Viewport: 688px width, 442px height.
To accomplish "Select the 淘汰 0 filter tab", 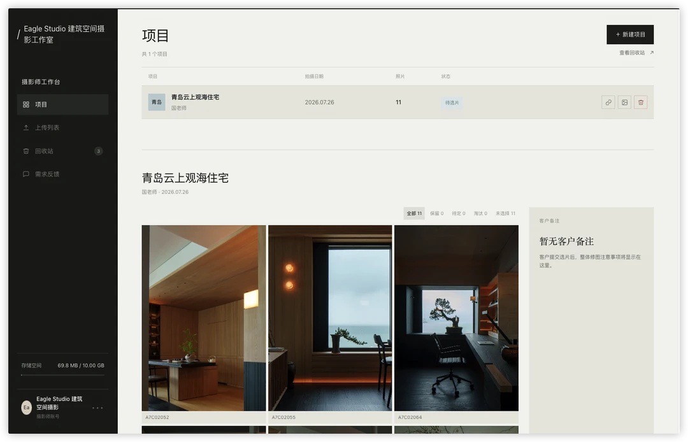I will 480,213.
